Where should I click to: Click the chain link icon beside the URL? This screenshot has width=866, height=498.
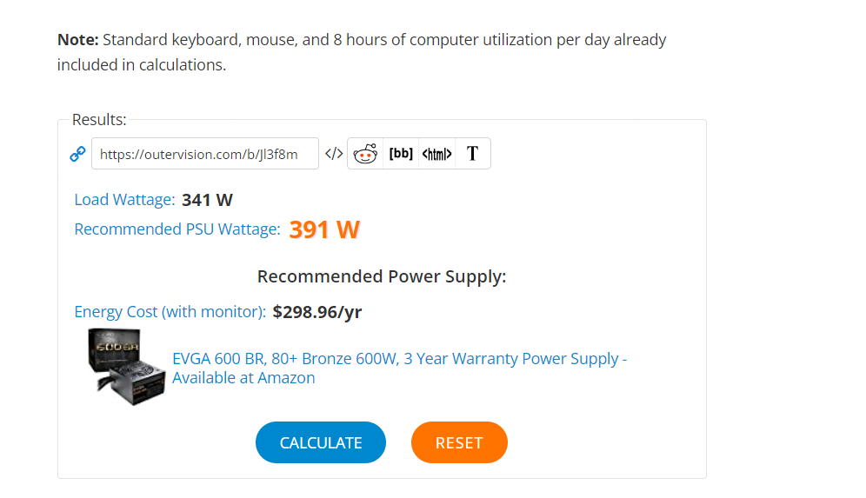pyautogui.click(x=77, y=154)
